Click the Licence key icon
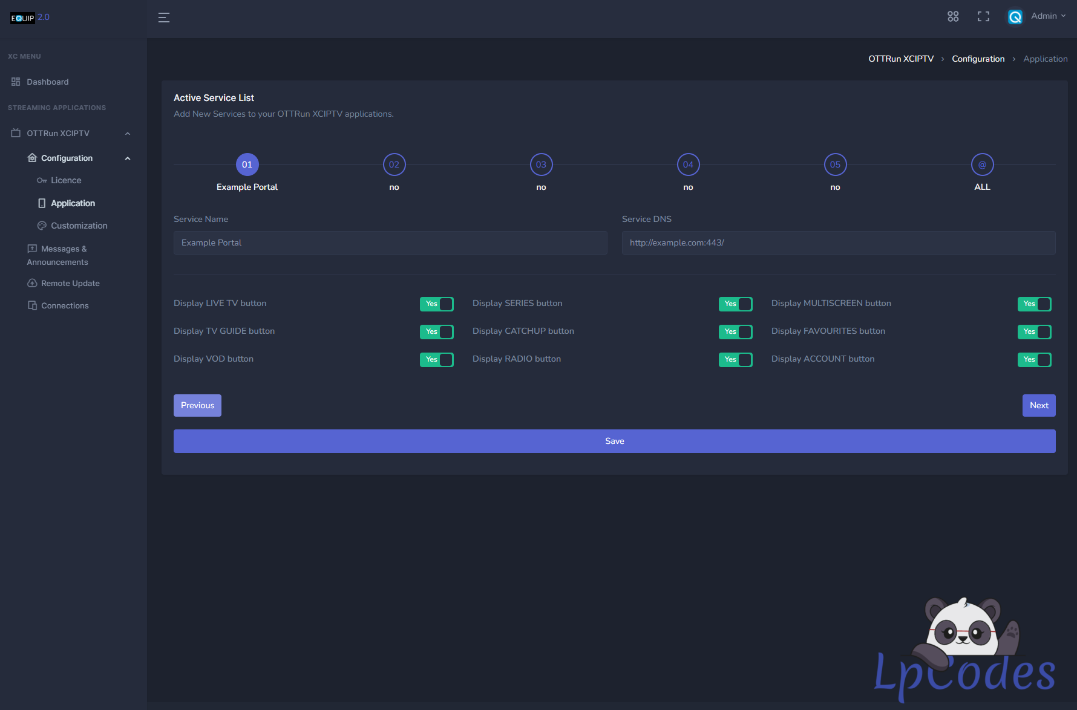1077x710 pixels. pos(42,181)
